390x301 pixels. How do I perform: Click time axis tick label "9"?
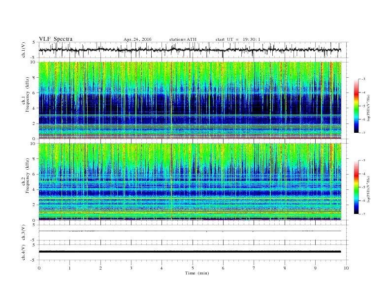click(x=315, y=268)
